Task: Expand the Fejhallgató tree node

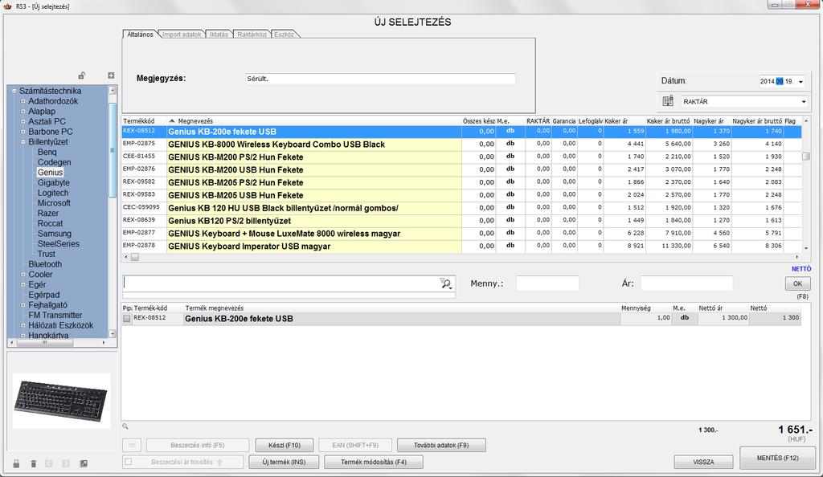Action: point(23,305)
